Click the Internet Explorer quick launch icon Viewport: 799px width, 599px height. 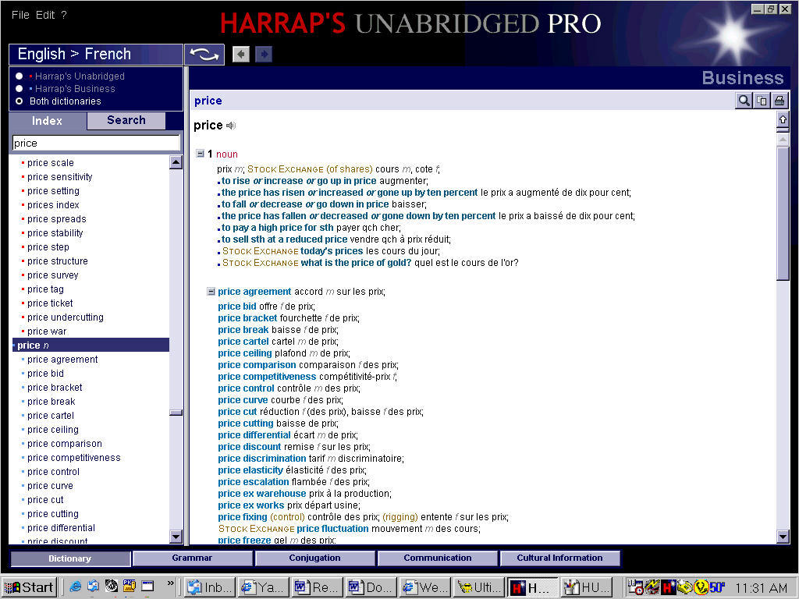tap(76, 587)
